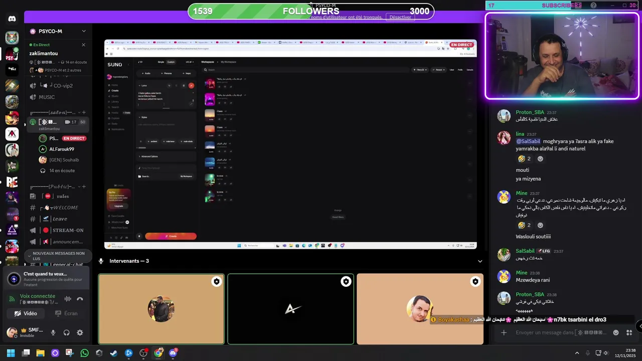Click shield badge on first participant tile
Image resolution: width=642 pixels, height=361 pixels.
coord(217,282)
